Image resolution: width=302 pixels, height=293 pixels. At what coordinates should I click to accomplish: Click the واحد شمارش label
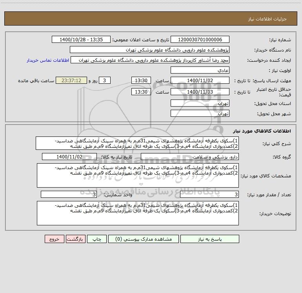[x=118, y=195]
